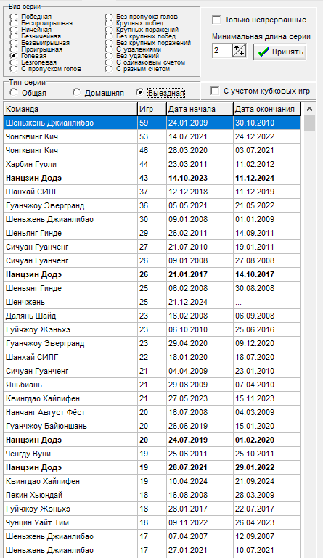This screenshot has height=558, width=323.
Task: Select the Ничейная series option
Action: coord(14,30)
